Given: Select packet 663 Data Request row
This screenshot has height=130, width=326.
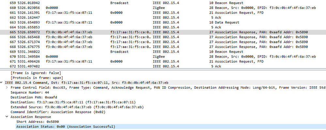Looking at the screenshot, I should pyautogui.click(x=163, y=22).
